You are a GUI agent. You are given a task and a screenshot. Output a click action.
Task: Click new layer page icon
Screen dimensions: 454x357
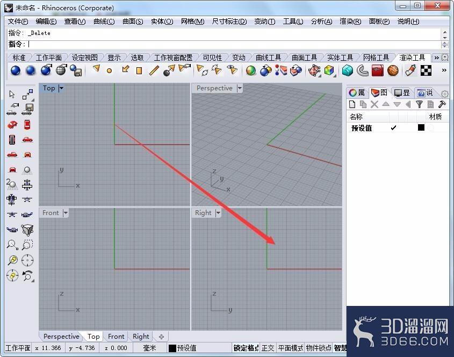tap(352, 104)
